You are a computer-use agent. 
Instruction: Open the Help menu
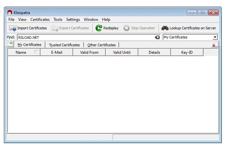(x=106, y=20)
